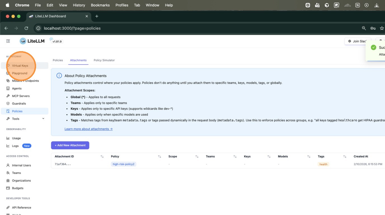Click the Organizations building icon
The width and height of the screenshot is (385, 215).
point(8,181)
